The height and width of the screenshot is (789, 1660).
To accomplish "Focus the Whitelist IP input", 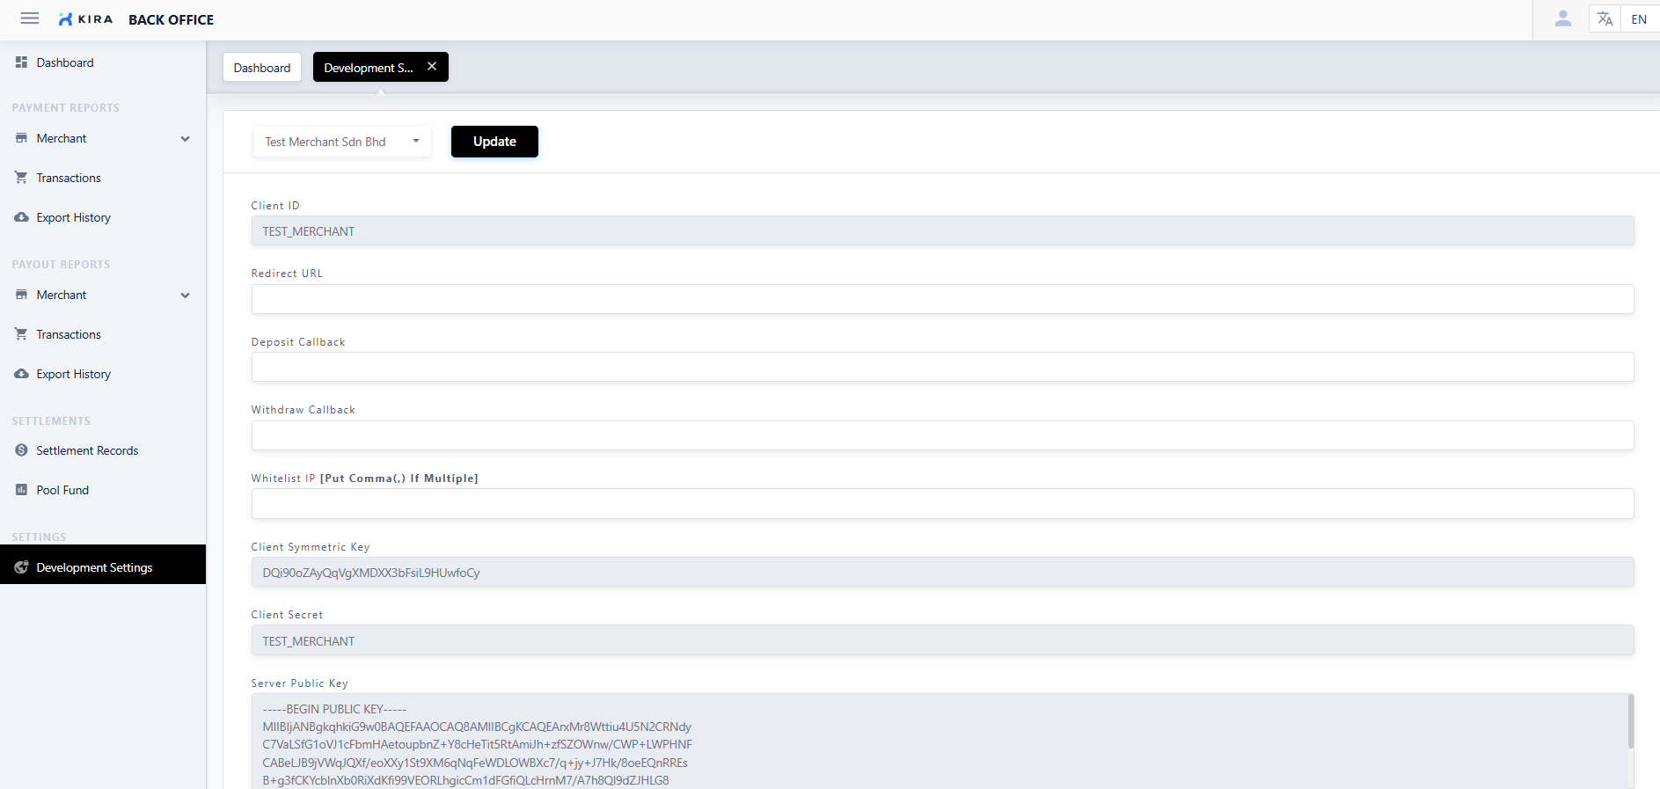I will [x=942, y=503].
